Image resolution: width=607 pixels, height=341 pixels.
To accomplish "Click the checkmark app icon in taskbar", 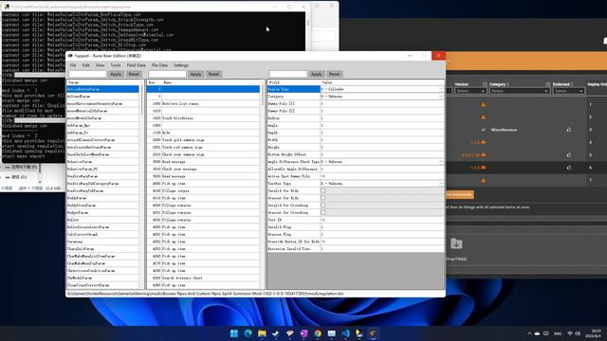I will click(276, 333).
